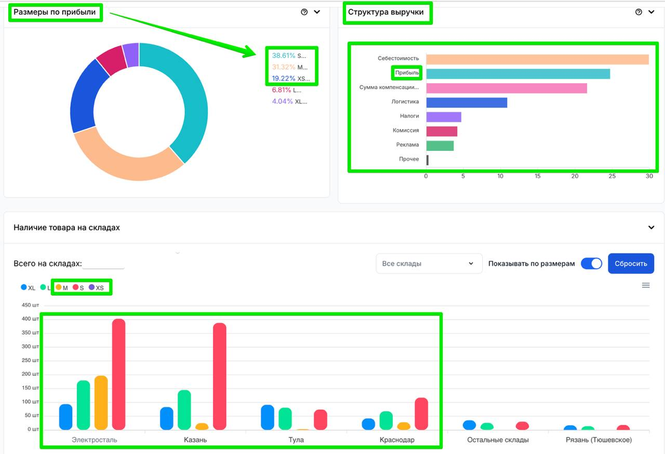Collapse the Наличие товара на складах section
The width and height of the screenshot is (665, 454).
(651, 227)
